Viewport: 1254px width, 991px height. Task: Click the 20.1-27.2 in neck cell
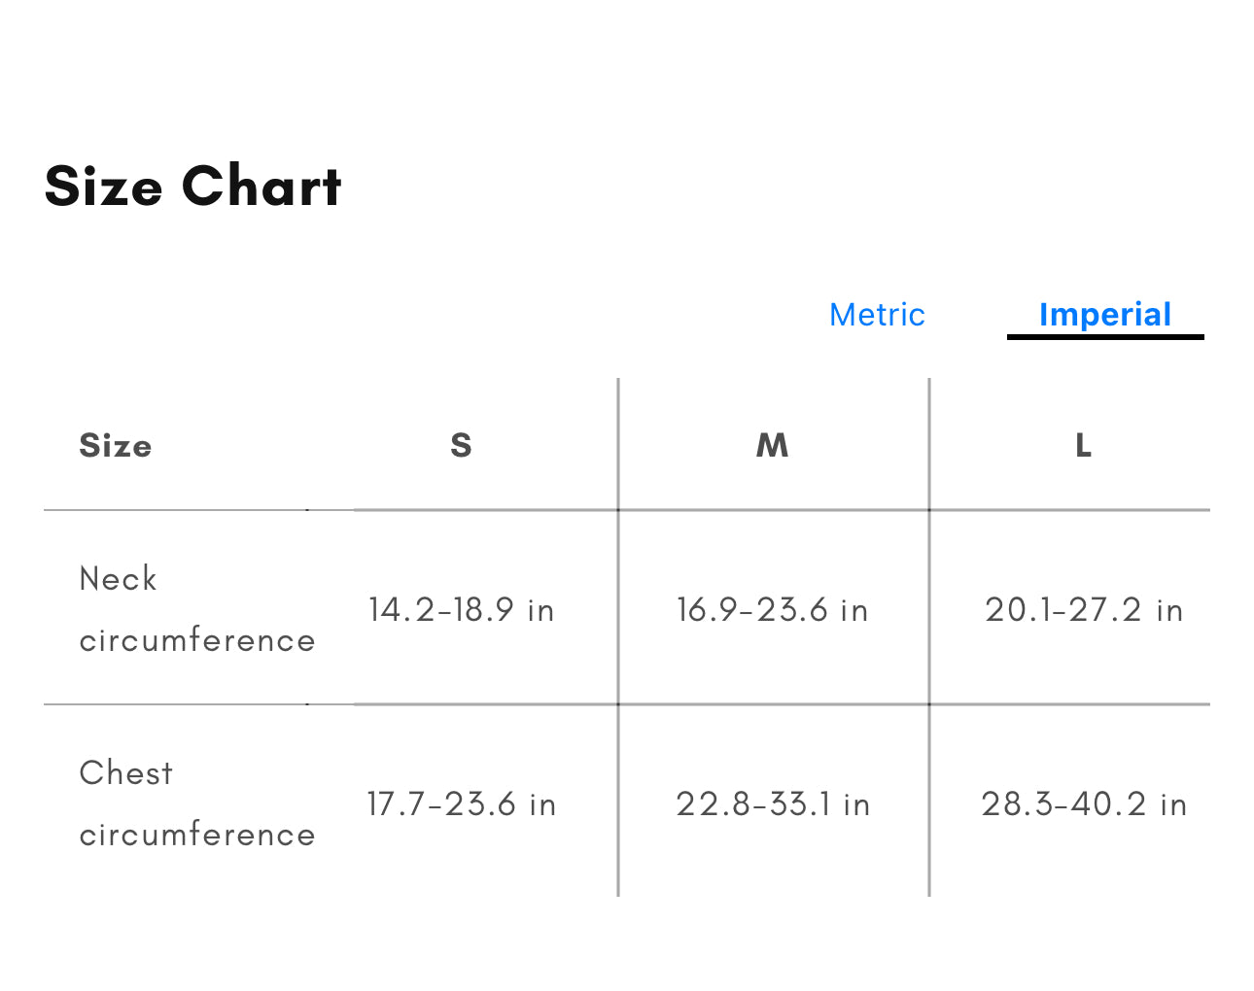(1083, 610)
